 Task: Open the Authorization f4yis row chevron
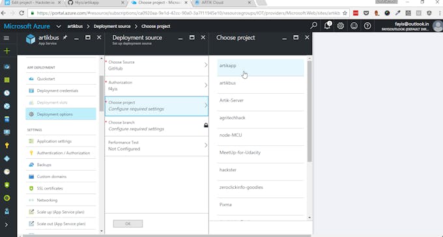[206, 85]
